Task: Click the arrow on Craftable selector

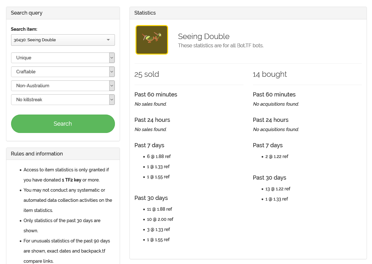Action: 112,72
